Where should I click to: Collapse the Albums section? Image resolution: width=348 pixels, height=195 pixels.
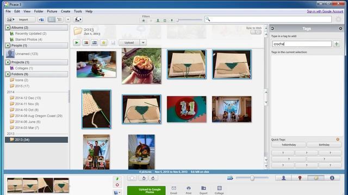click(8, 28)
